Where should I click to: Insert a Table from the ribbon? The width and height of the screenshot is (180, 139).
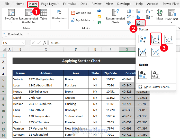pyautogui.click(x=43, y=14)
